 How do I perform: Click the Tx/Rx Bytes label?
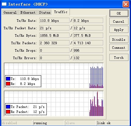pos(26,35)
